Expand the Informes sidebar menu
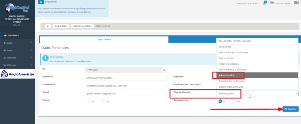 tap(17, 65)
